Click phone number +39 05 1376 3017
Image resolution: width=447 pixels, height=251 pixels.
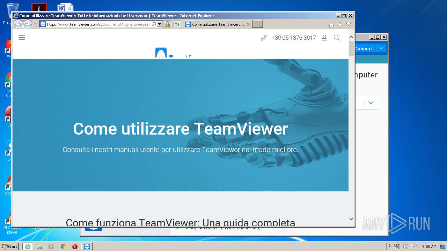(x=294, y=38)
